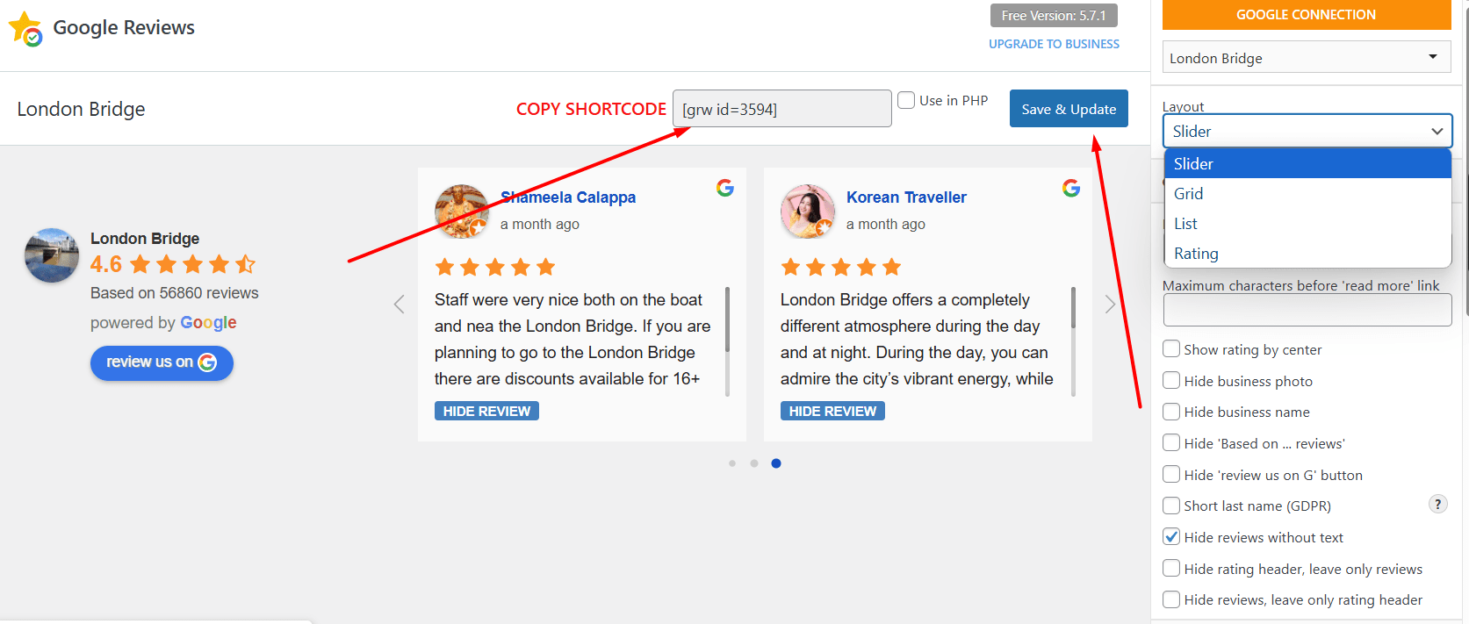Click Save & Update button

click(1069, 109)
